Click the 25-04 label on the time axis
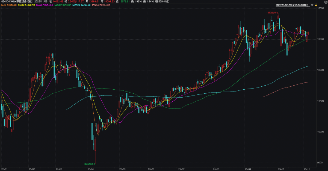The image size is (328, 171). tap(91, 169)
